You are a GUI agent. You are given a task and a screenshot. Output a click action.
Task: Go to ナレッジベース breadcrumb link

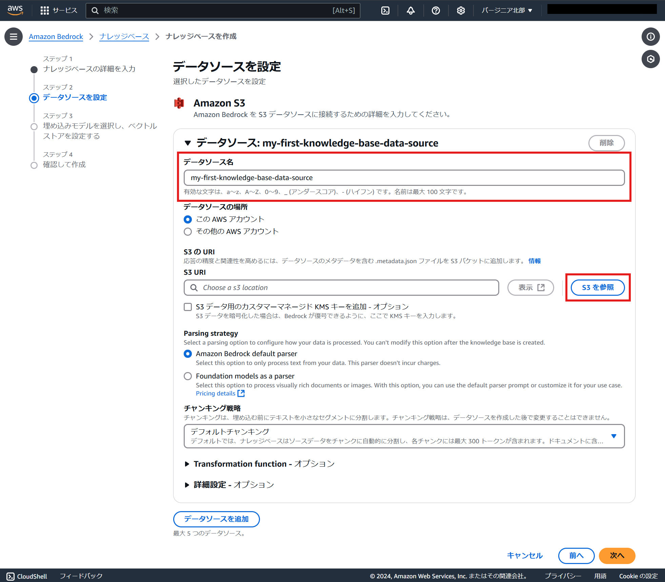124,37
